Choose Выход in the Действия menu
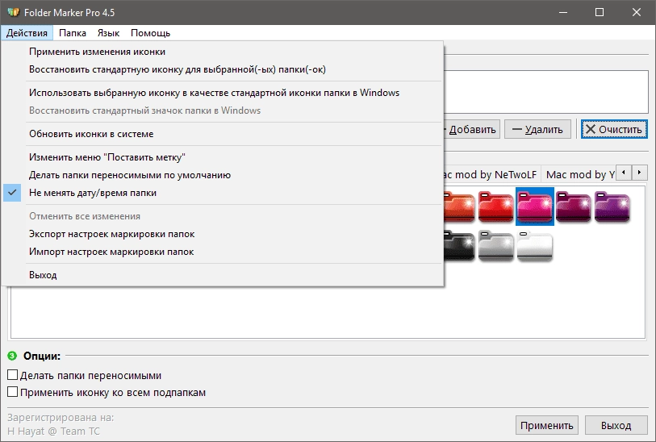The height and width of the screenshot is (442, 656). click(x=222, y=275)
